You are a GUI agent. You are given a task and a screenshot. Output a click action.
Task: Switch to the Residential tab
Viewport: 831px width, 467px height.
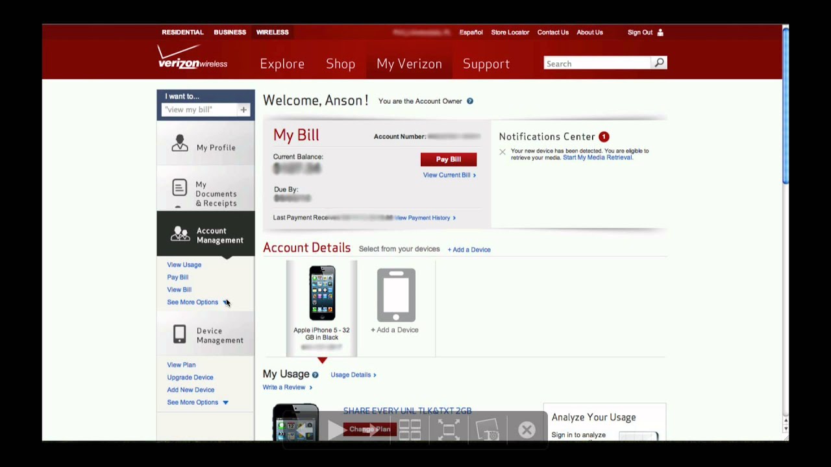point(182,32)
